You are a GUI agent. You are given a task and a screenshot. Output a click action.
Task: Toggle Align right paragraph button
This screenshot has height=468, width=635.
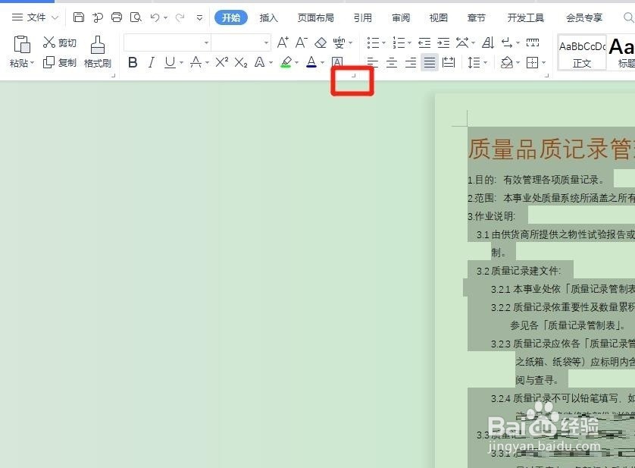[410, 62]
